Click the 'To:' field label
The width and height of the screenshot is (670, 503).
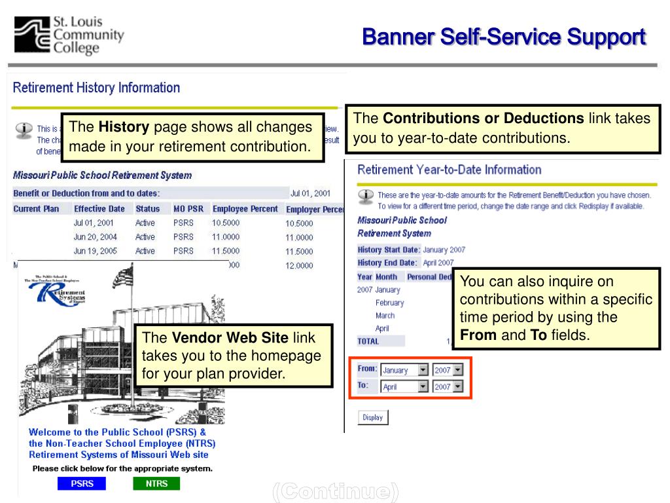click(362, 385)
